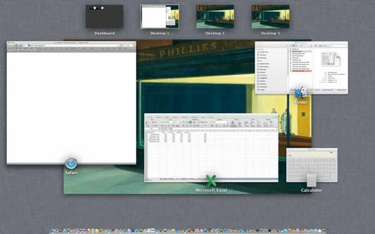The height and width of the screenshot is (234, 375).
Task: Click the Finder window search field
Action: (339, 46)
